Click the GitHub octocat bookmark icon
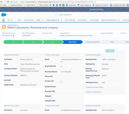This screenshot has width=129, height=114. (x=60, y=5)
